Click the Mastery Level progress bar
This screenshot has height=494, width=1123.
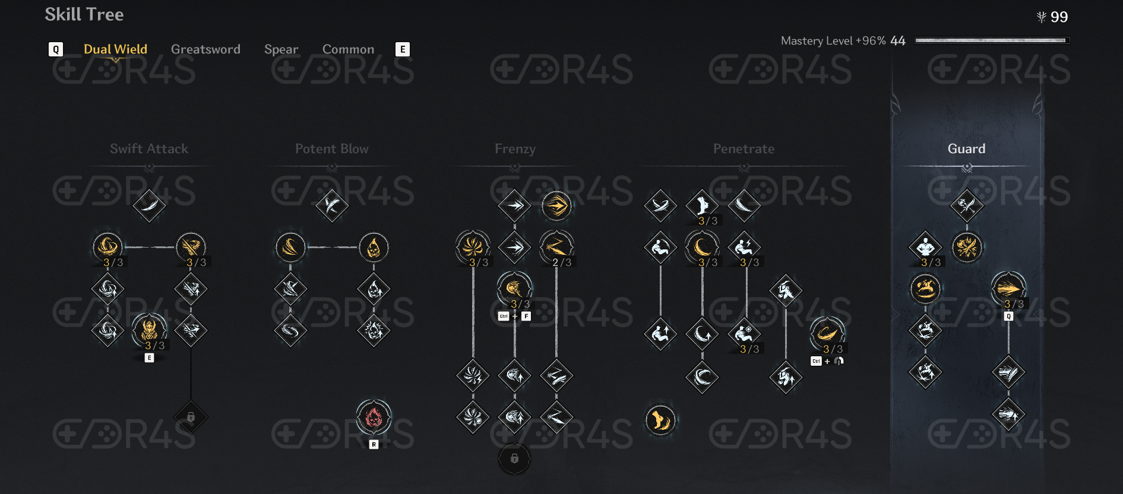[x=992, y=40]
